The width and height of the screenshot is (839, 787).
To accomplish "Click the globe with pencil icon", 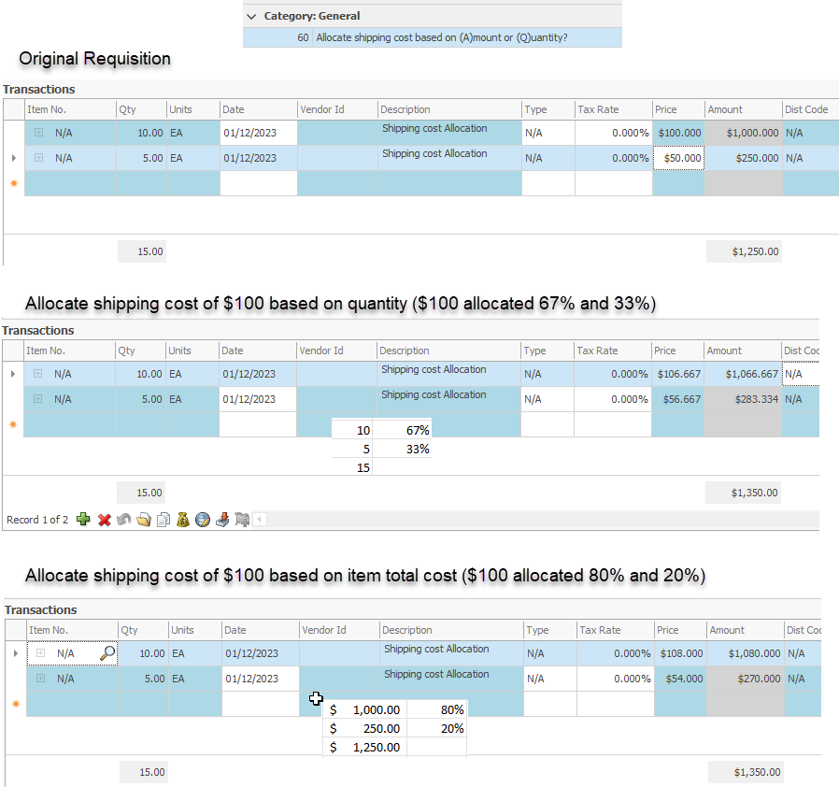I will pos(202,520).
